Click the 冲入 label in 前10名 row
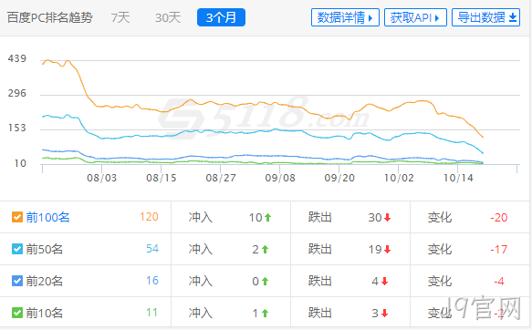532x330 pixels. coord(201,313)
